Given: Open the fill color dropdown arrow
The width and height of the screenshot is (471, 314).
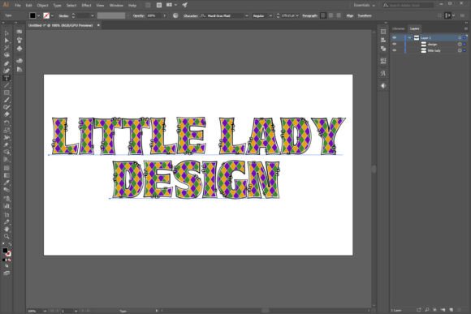Looking at the screenshot, I should point(38,15).
